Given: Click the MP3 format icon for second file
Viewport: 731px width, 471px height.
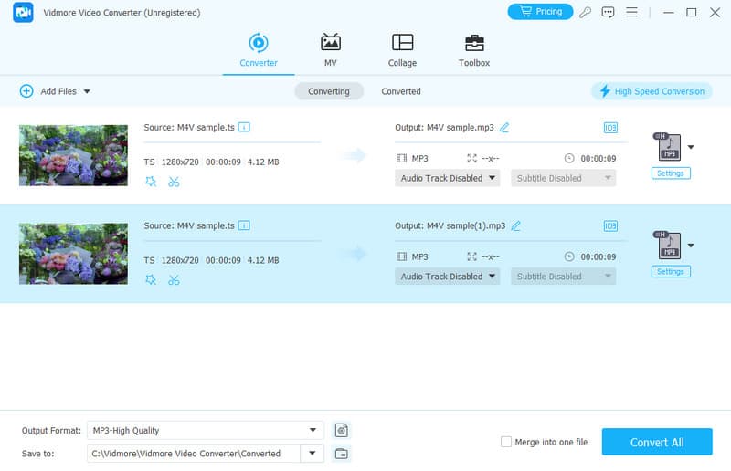Looking at the screenshot, I should (667, 246).
